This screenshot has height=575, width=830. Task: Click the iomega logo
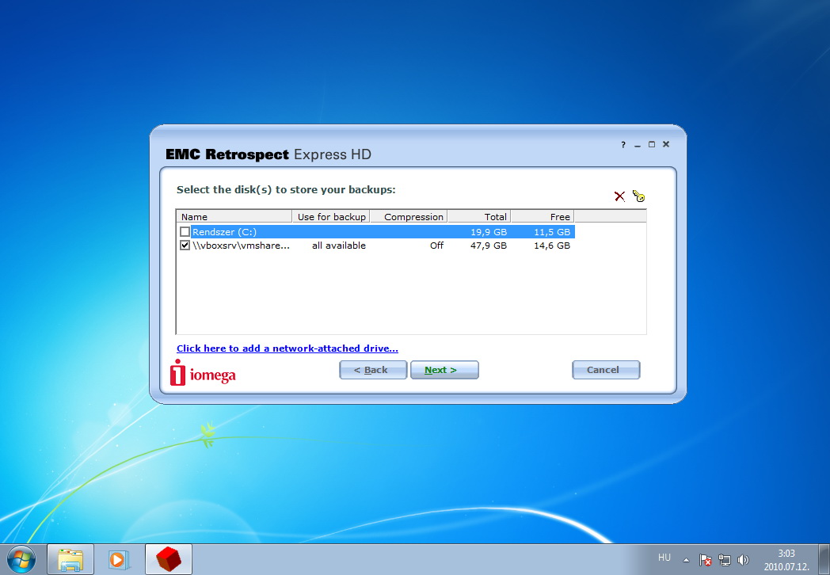[203, 373]
